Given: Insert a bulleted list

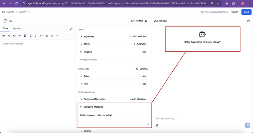Looking at the screenshot, I should tap(47, 36).
